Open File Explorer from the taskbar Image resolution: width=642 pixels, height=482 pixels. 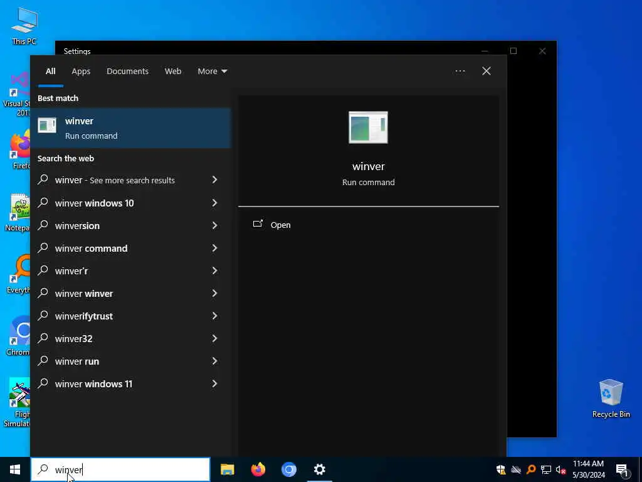coord(227,469)
